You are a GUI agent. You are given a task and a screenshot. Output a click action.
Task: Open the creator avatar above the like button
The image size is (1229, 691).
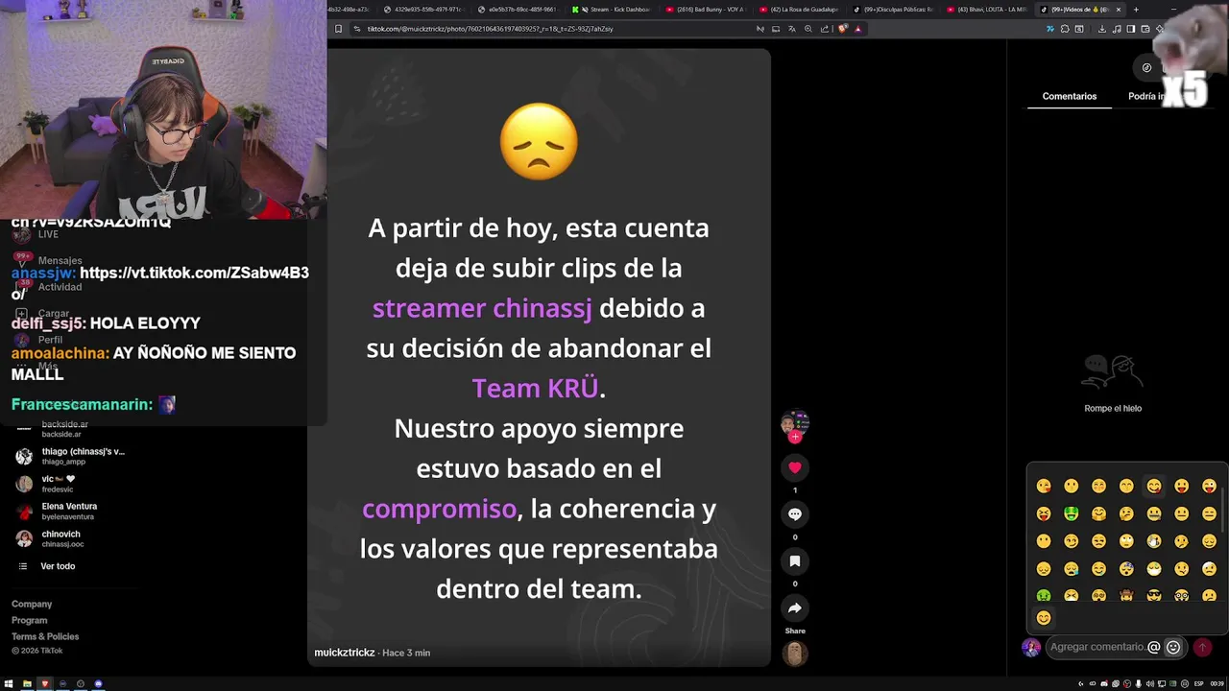pyautogui.click(x=795, y=423)
